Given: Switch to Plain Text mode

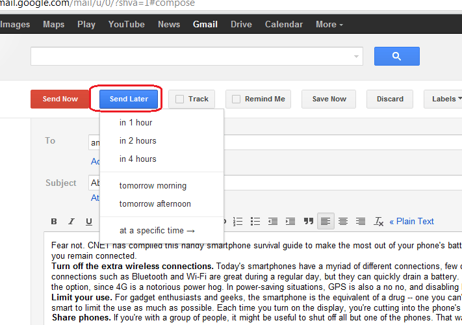Looking at the screenshot, I should [411, 221].
